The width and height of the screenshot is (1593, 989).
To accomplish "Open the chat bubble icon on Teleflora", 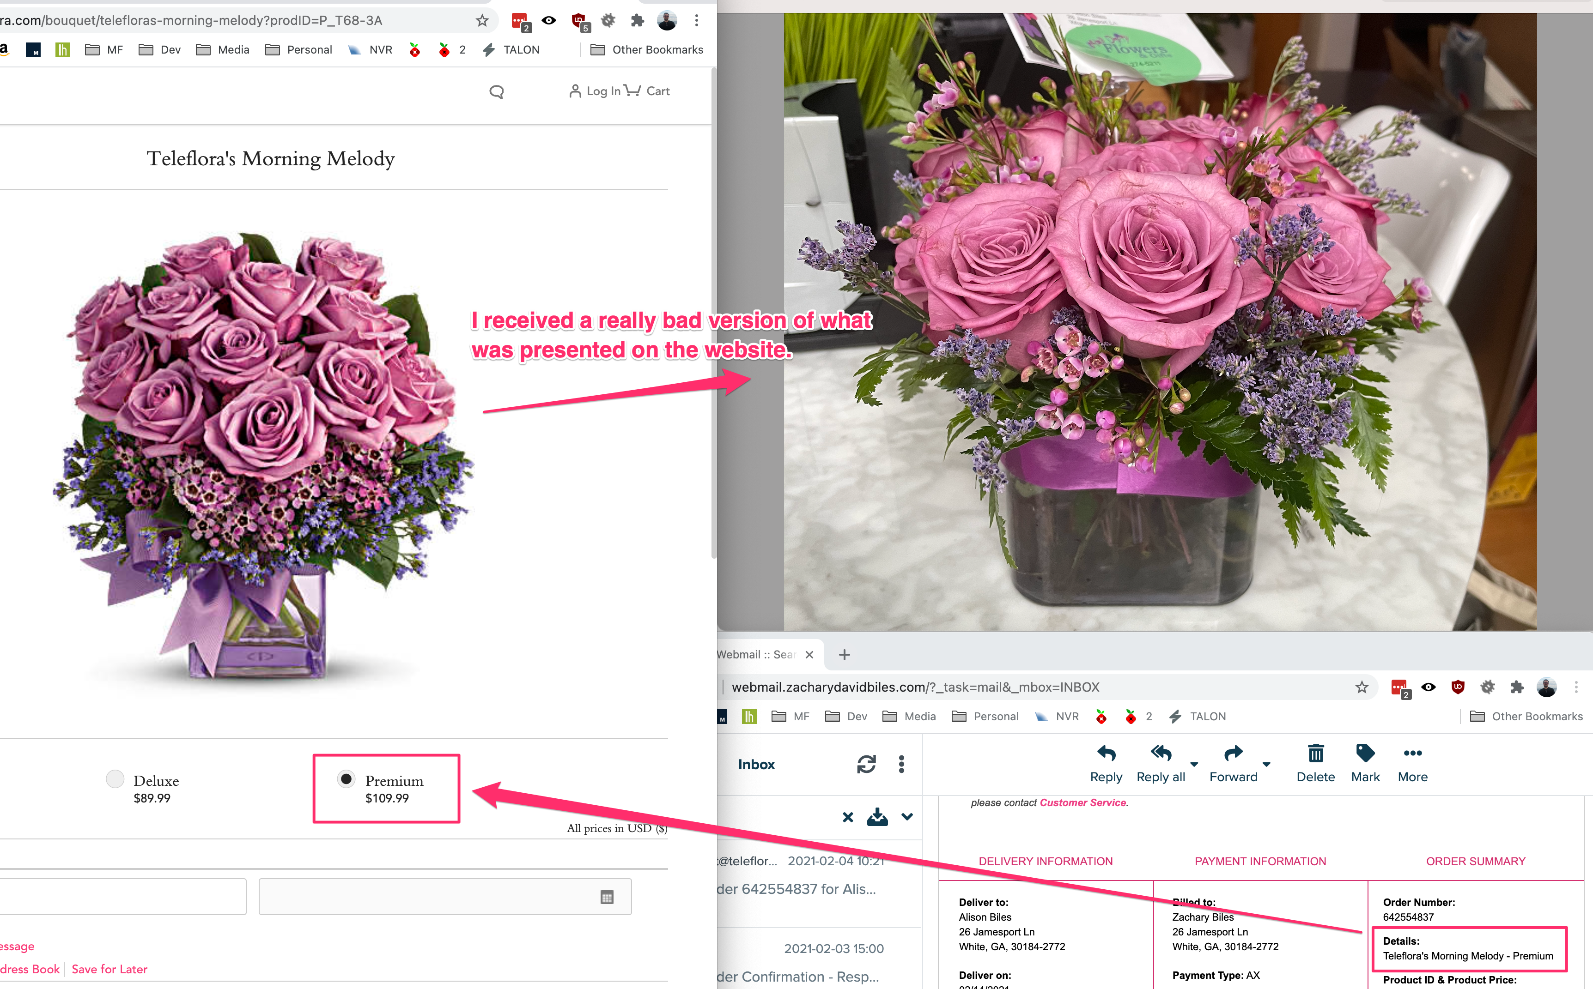I will 497,91.
